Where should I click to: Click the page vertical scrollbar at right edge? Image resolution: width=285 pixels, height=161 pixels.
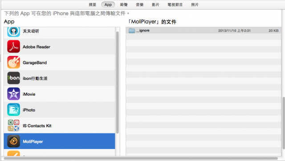[x=284, y=123]
